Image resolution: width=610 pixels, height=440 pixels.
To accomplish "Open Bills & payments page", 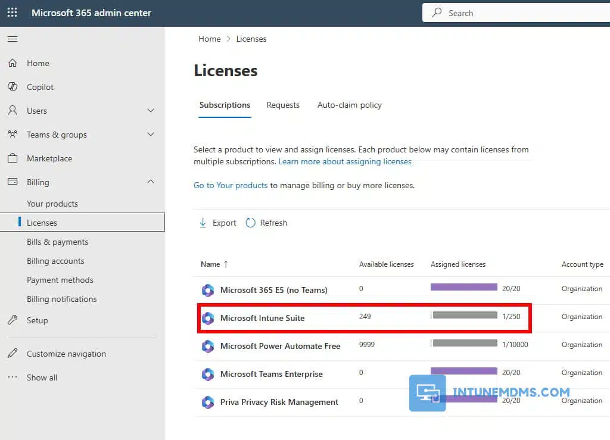I will pos(58,242).
